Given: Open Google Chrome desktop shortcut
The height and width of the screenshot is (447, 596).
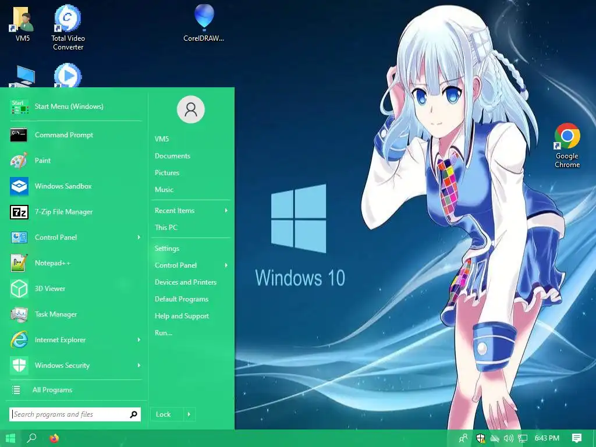Looking at the screenshot, I should pyautogui.click(x=567, y=145).
